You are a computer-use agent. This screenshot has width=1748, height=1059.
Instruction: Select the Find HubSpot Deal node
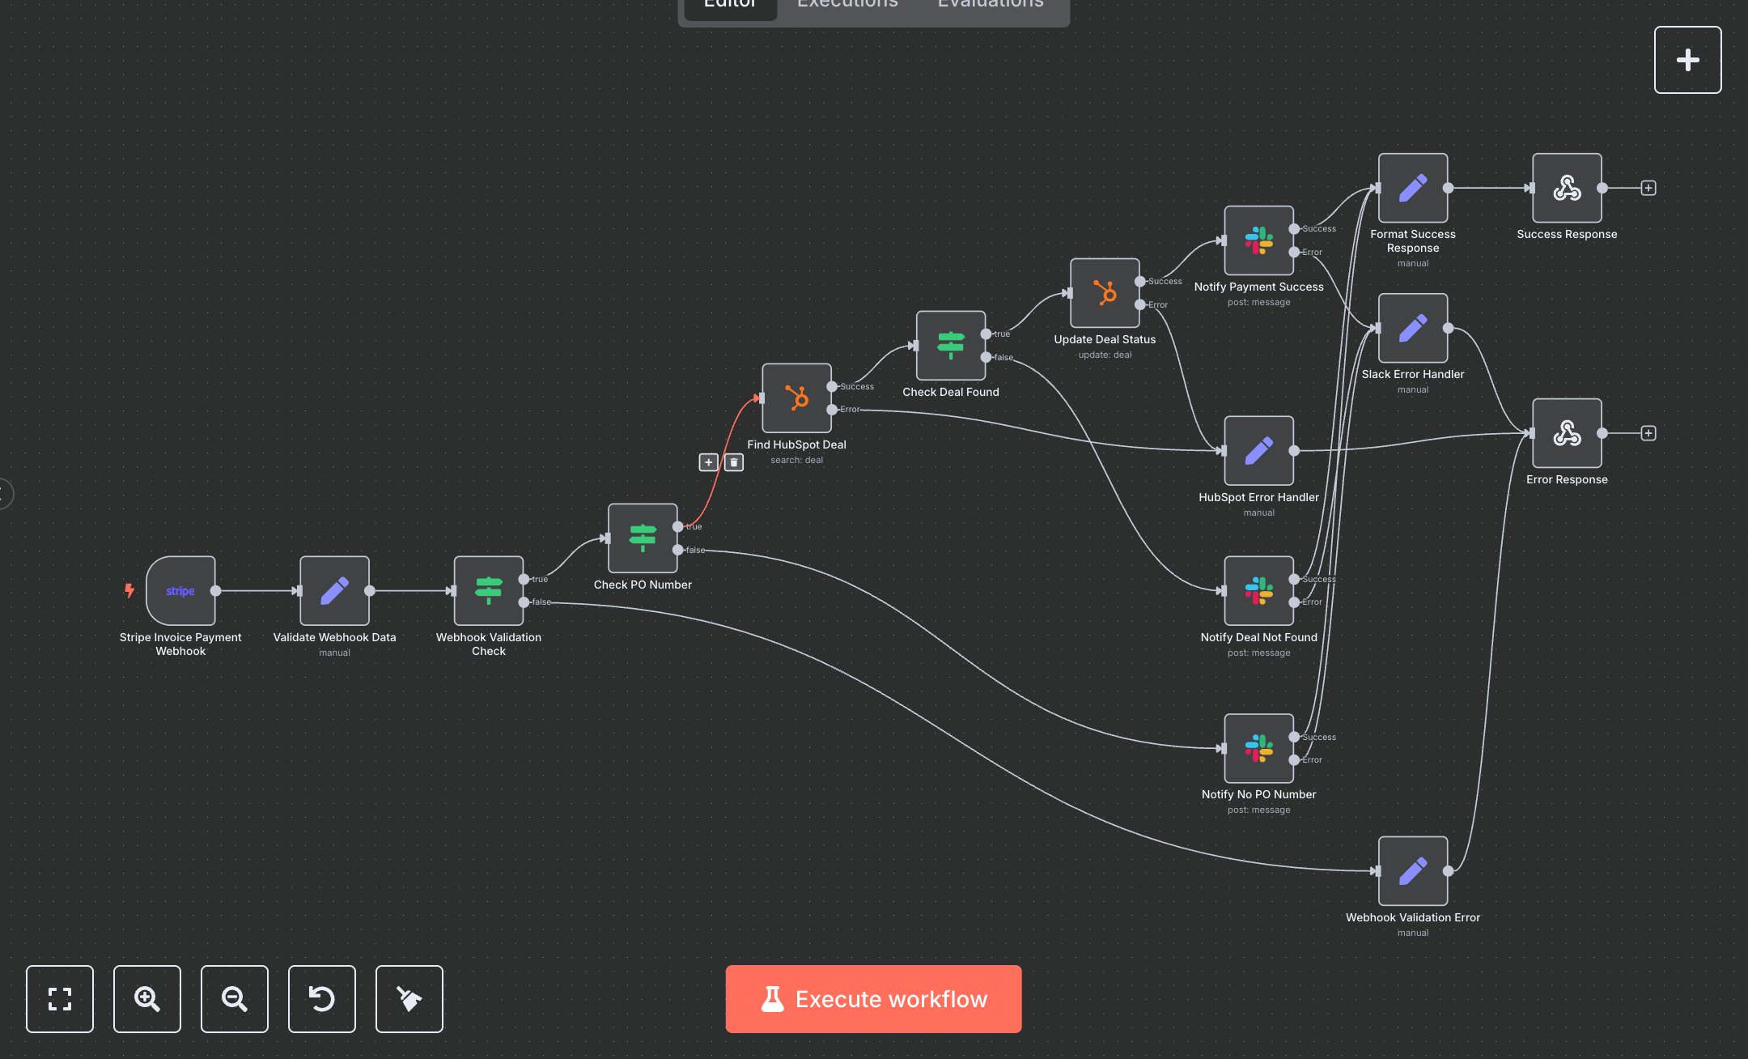pos(796,398)
